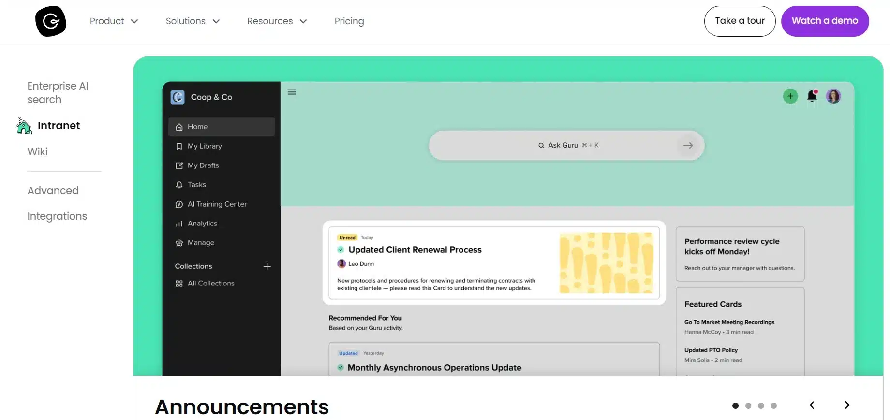This screenshot has width=890, height=420.
Task: Submit search with arrow button
Action: [688, 145]
